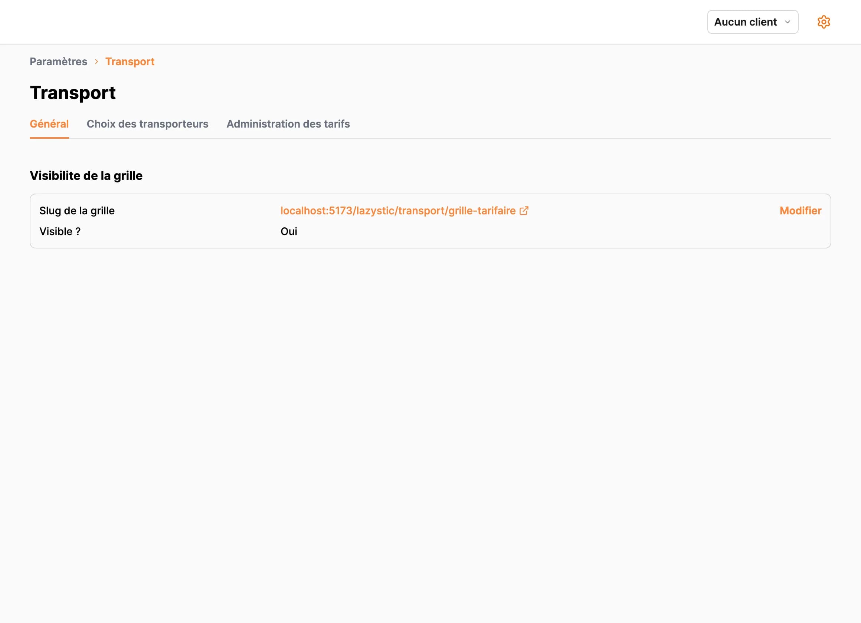Open the grille-tarifaire localhost link
861x623 pixels.
point(397,211)
